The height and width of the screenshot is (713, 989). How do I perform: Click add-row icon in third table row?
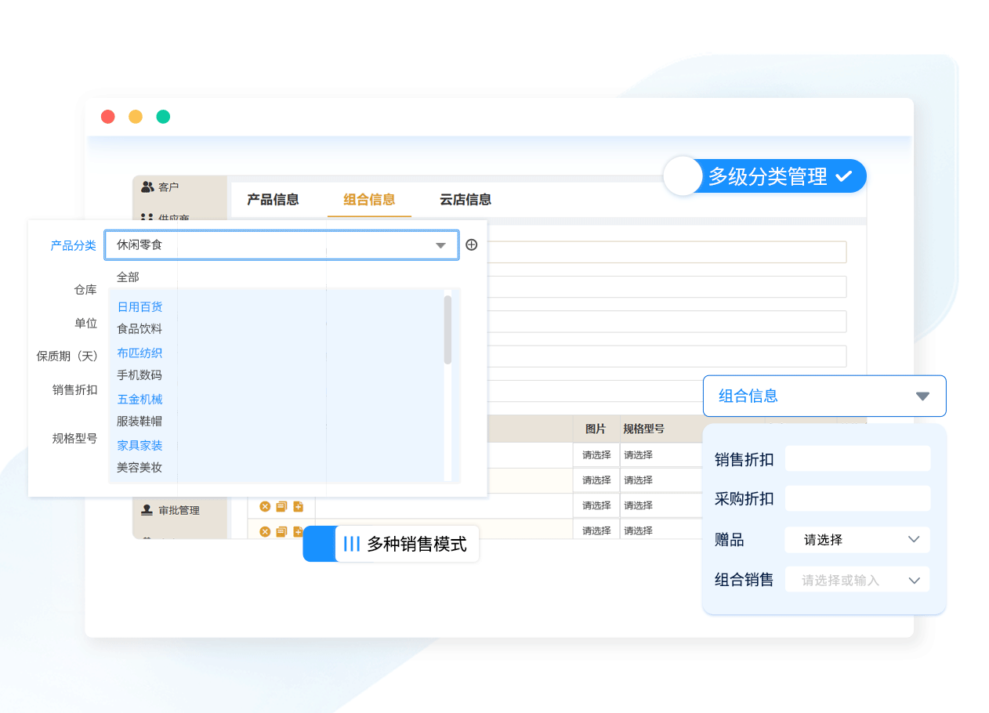[x=298, y=506]
